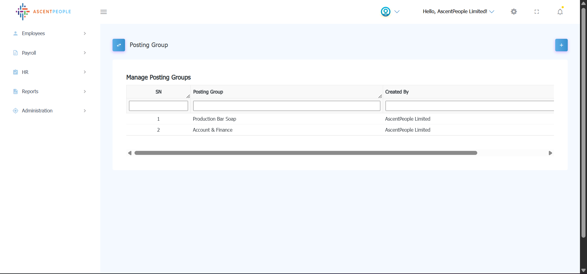This screenshot has width=587, height=274.
Task: Add new posting group with plus button
Action: (x=561, y=45)
